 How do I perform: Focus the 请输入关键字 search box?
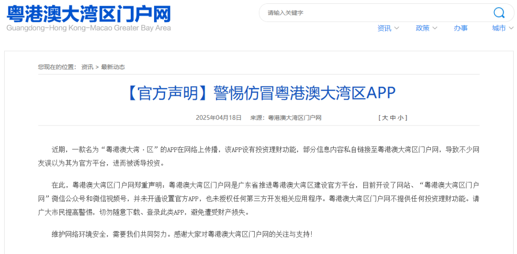click(x=373, y=13)
